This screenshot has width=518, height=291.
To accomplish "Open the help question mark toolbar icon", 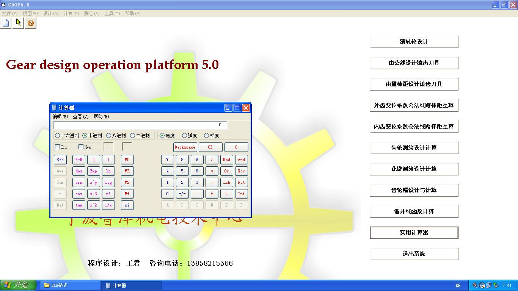I will pos(31,23).
